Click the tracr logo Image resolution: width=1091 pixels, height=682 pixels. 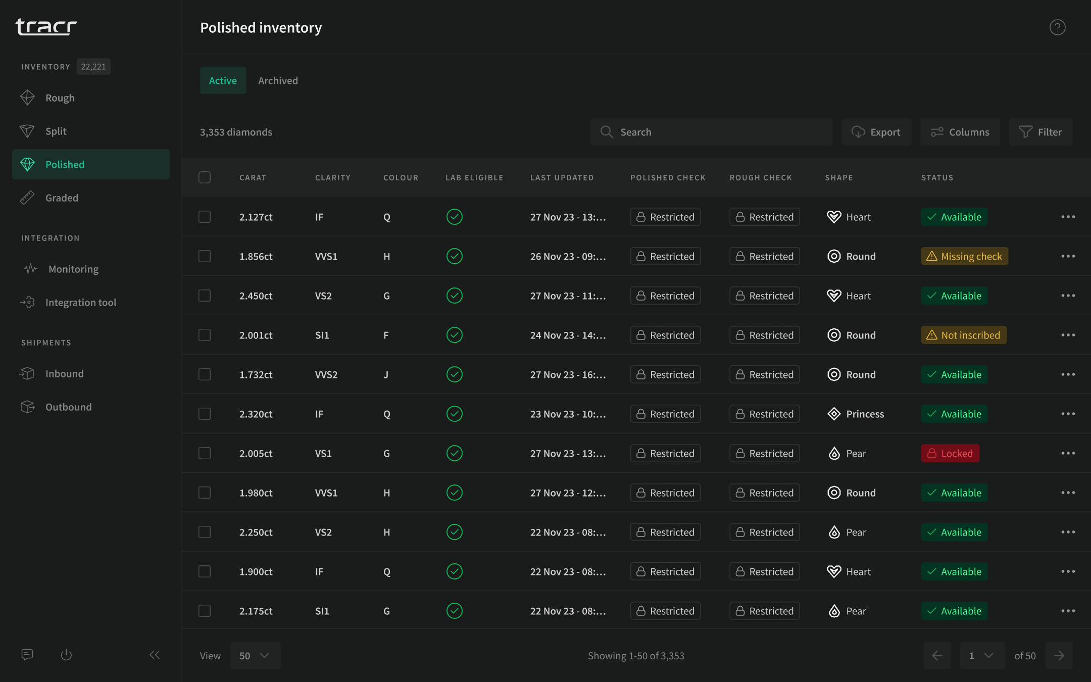point(46,27)
